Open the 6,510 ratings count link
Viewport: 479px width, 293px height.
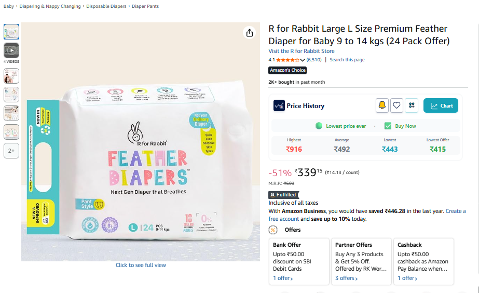314,60
